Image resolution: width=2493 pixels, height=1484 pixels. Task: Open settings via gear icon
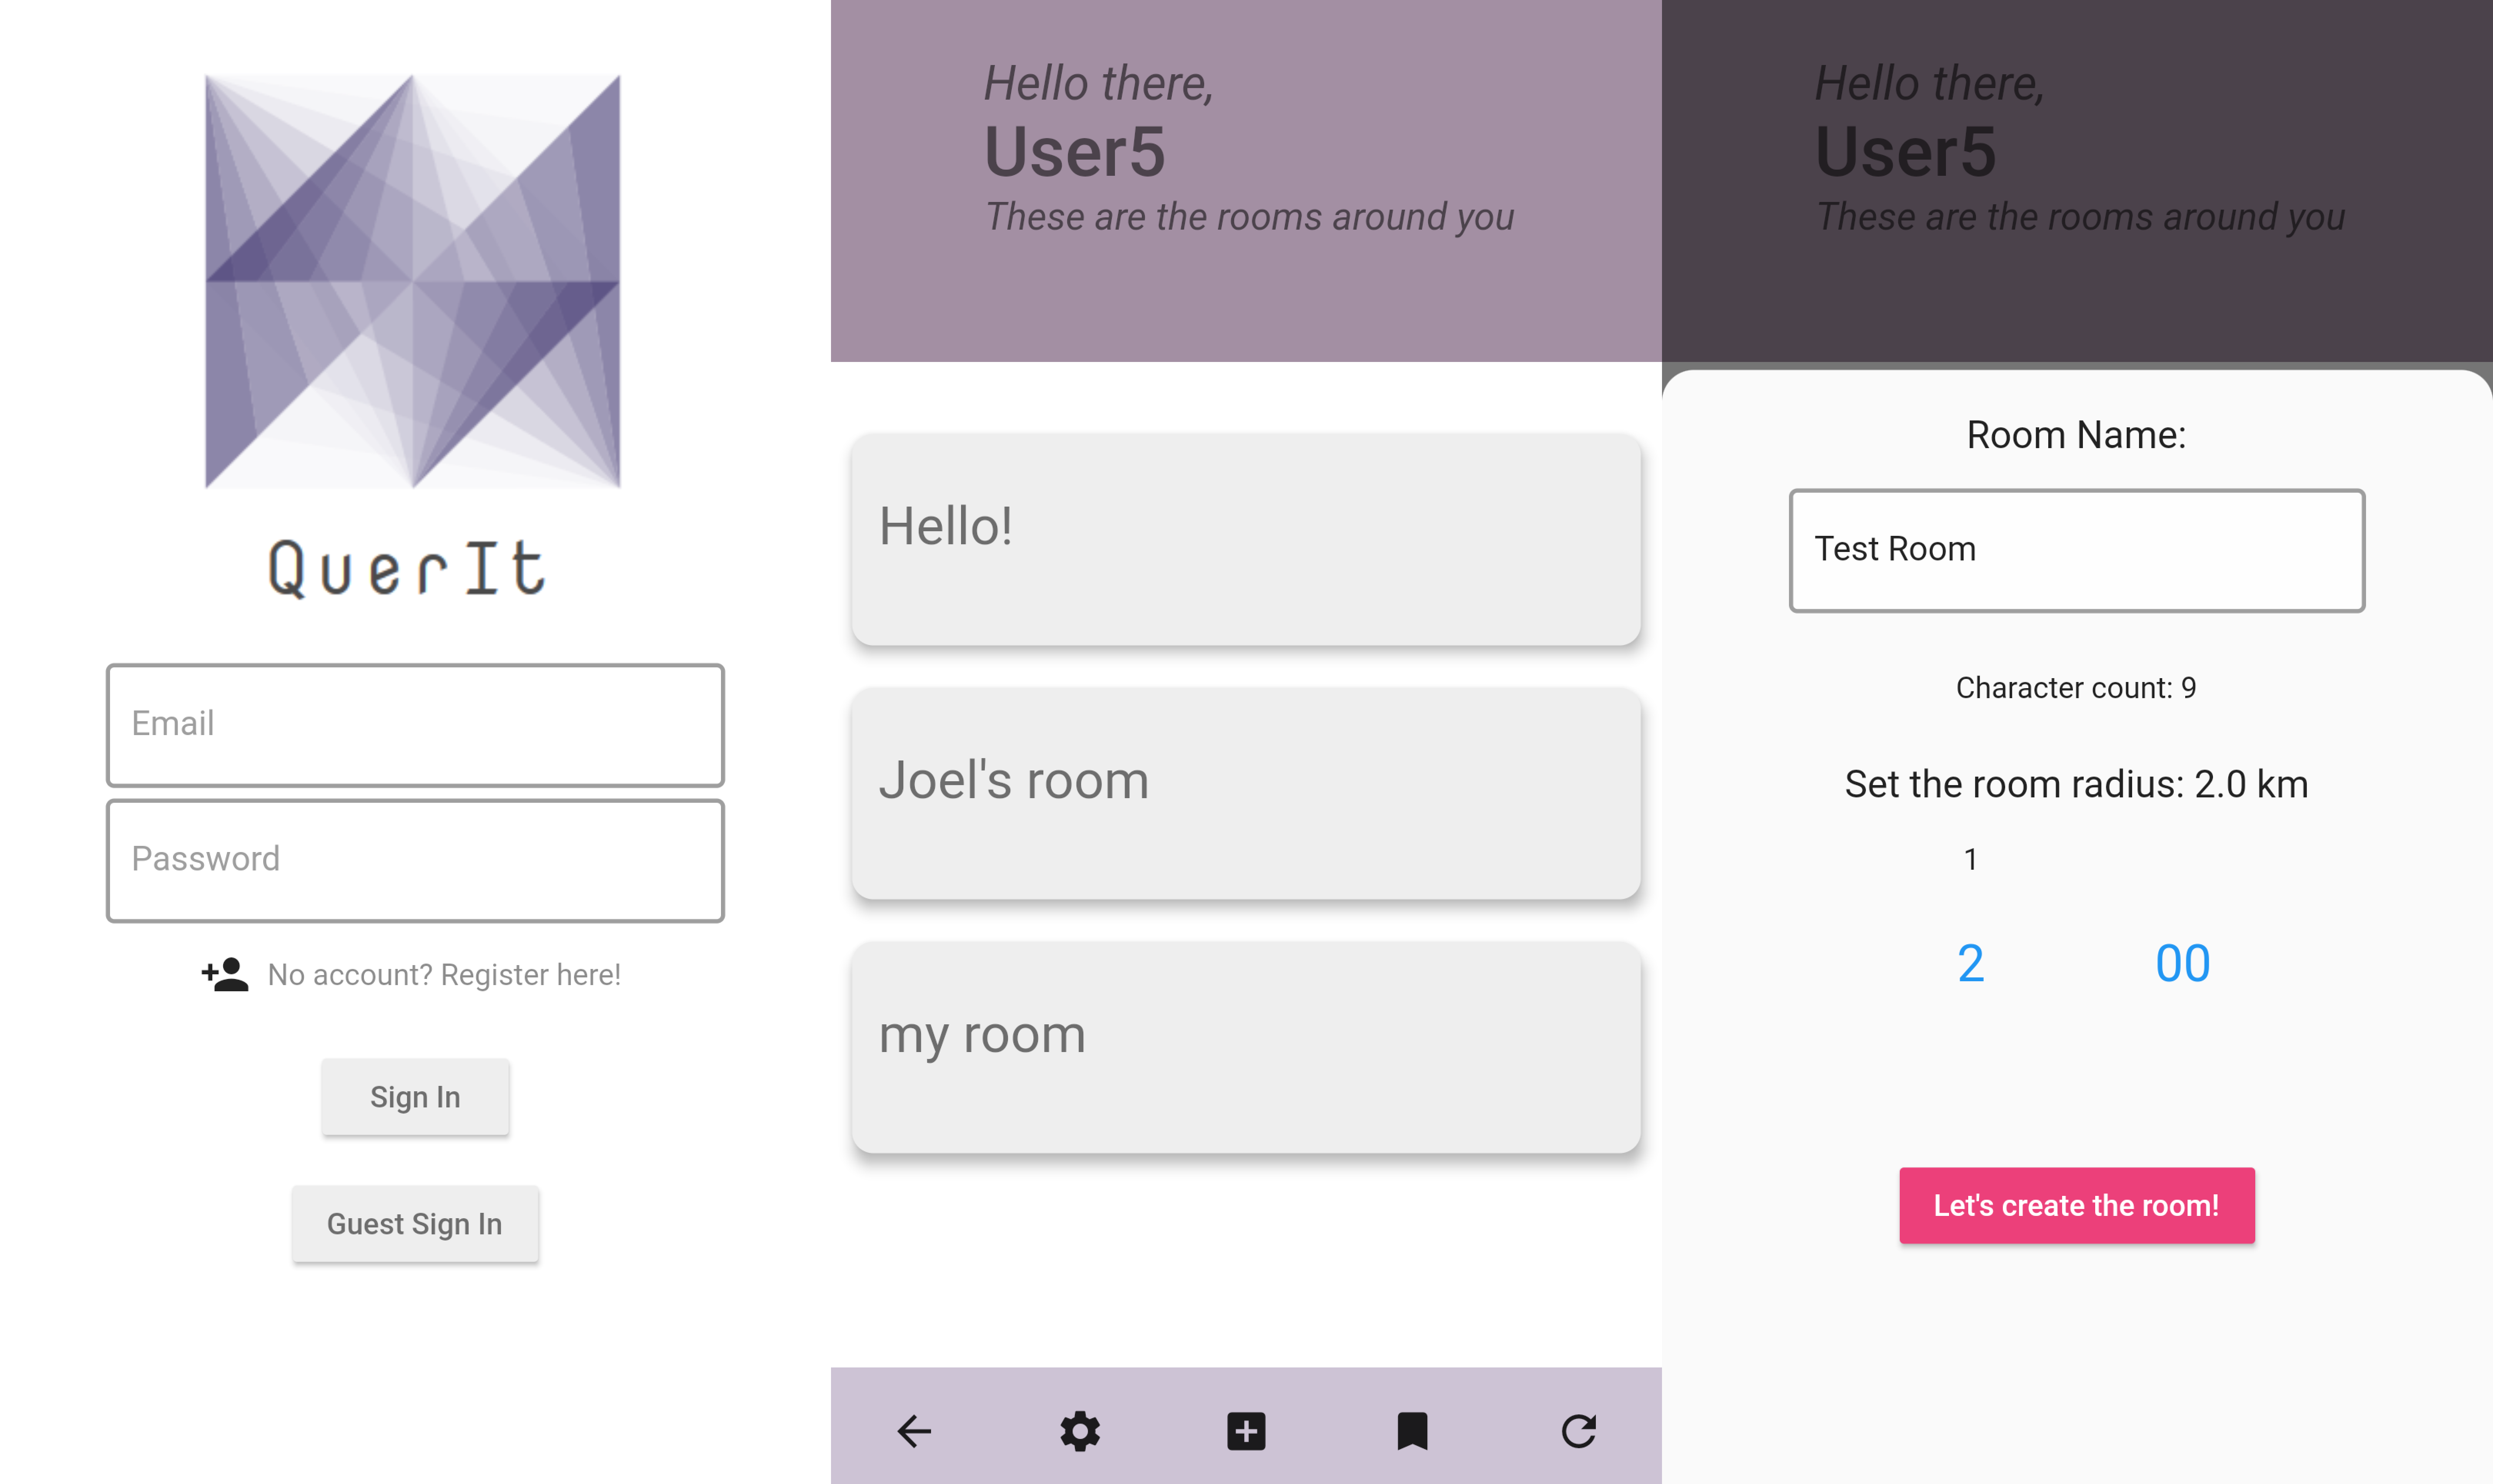[x=1080, y=1431]
